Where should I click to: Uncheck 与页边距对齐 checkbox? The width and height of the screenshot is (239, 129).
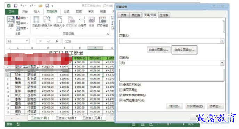[121, 100]
